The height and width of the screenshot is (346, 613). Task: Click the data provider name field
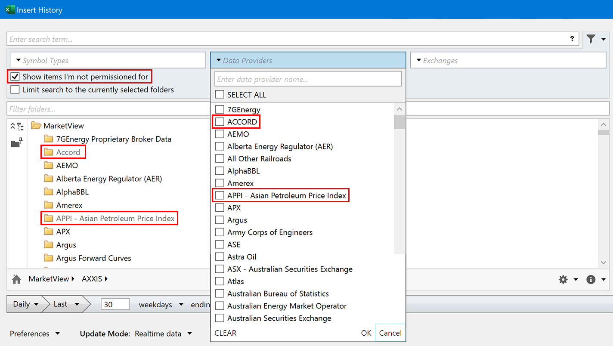pos(308,79)
